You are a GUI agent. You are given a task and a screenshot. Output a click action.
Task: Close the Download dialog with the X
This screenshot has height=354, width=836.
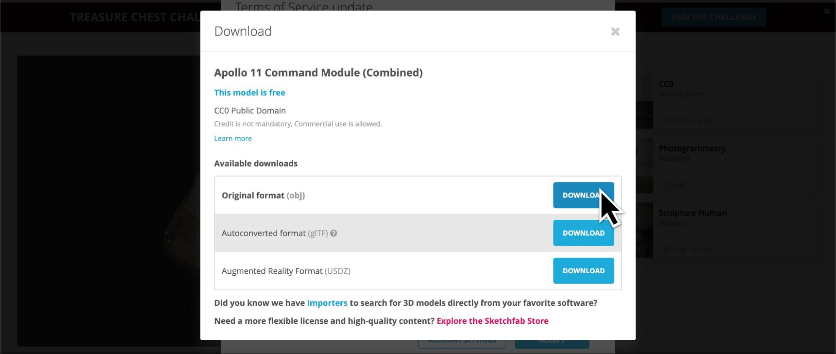click(615, 32)
